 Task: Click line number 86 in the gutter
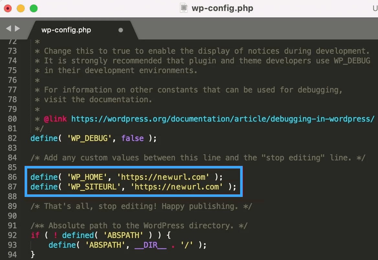(x=12, y=177)
